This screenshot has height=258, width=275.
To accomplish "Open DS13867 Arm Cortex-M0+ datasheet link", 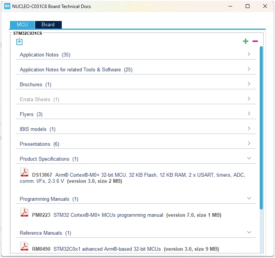I will (132, 178).
